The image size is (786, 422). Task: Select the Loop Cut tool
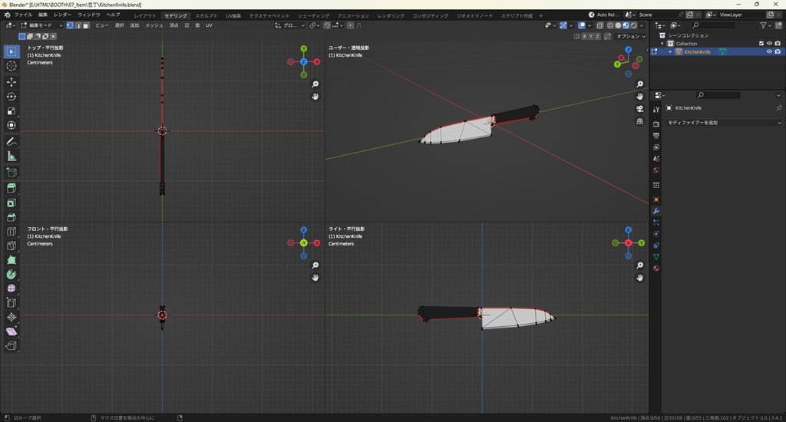[11, 232]
